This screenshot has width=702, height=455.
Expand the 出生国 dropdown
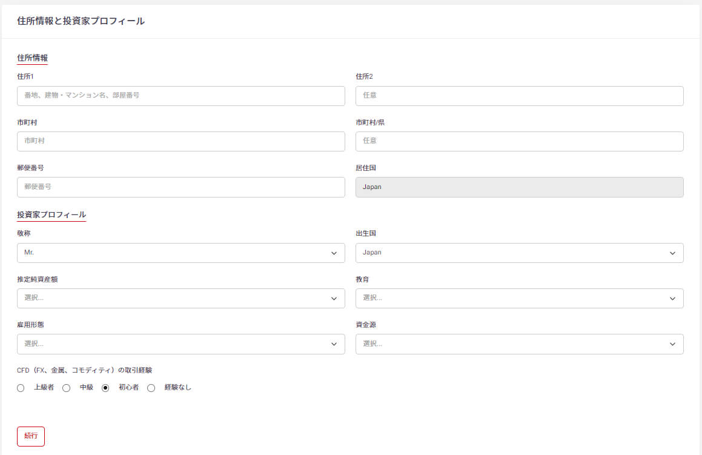coord(519,253)
